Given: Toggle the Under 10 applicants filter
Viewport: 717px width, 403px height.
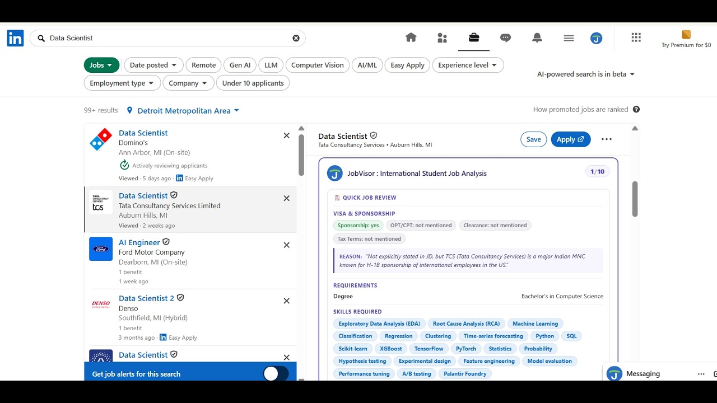Looking at the screenshot, I should [253, 83].
